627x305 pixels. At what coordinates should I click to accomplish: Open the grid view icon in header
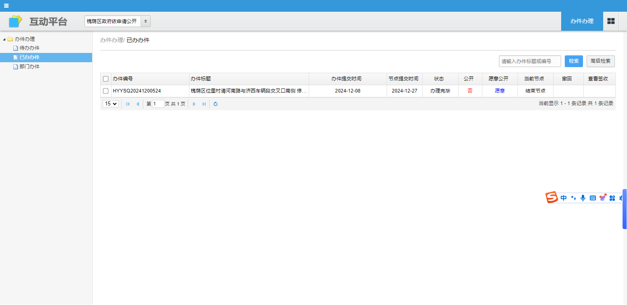(x=611, y=21)
